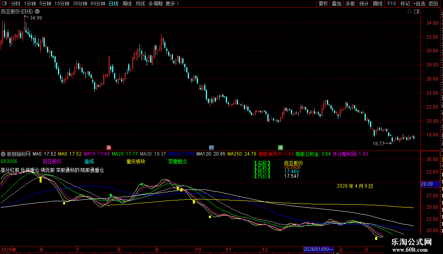Open 多周期 multi-period view
Viewport: 443px width, 254px height.
coord(155,4)
